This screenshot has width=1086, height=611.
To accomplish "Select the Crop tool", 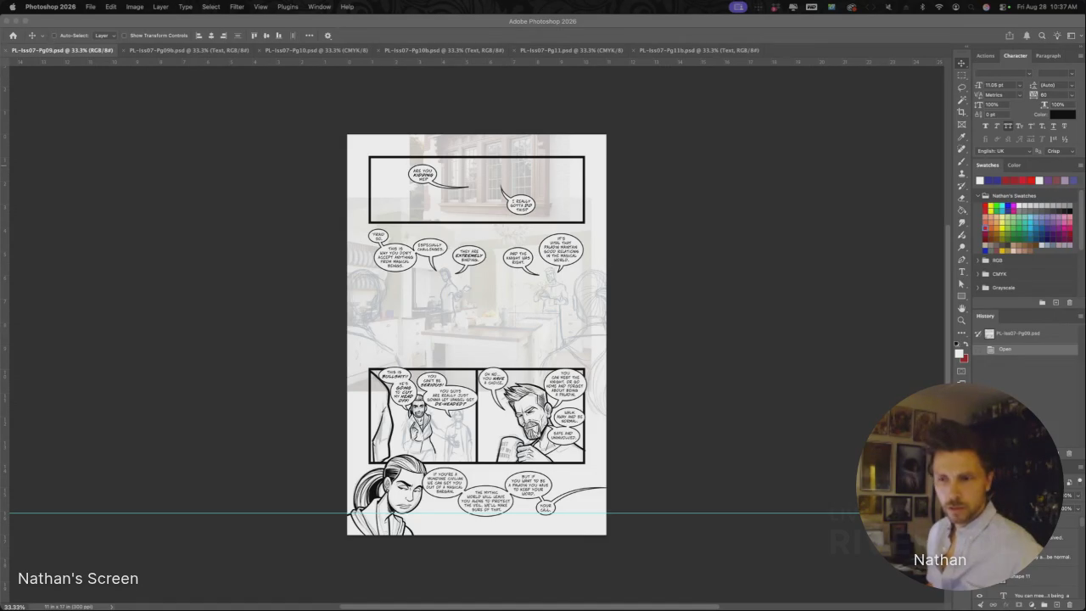I will pos(961,112).
